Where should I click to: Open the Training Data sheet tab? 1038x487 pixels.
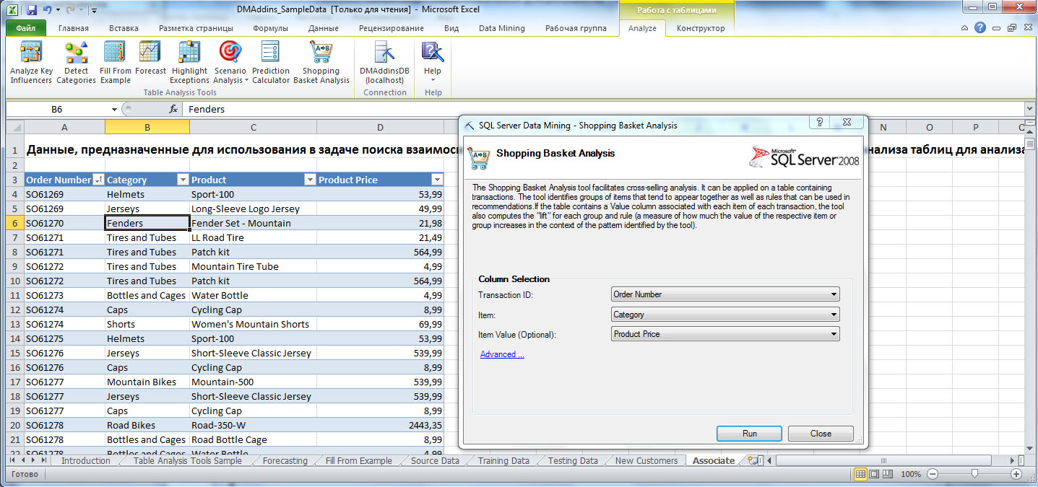pos(503,460)
